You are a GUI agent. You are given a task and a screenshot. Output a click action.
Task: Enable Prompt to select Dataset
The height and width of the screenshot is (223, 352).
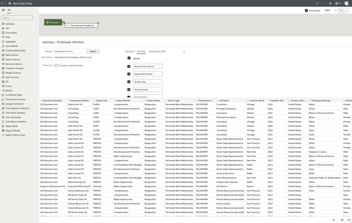(x=56, y=65)
